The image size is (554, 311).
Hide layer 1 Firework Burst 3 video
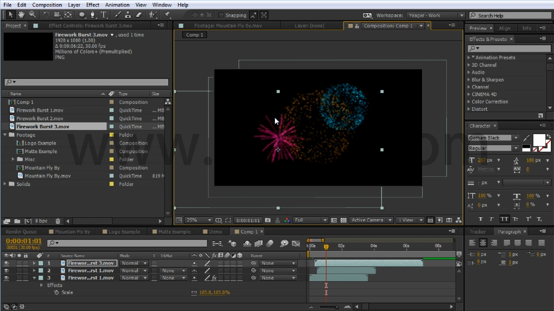pos(6,263)
